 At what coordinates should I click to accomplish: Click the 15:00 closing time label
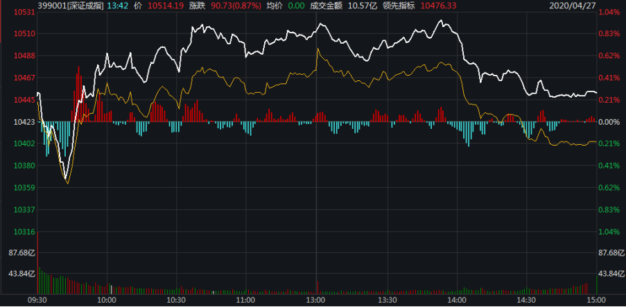[594, 300]
